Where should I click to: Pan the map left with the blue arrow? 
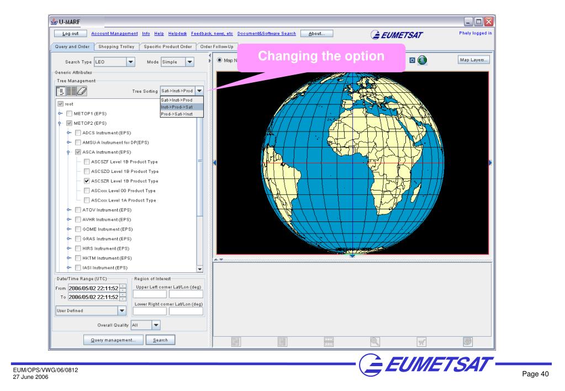tap(215, 163)
